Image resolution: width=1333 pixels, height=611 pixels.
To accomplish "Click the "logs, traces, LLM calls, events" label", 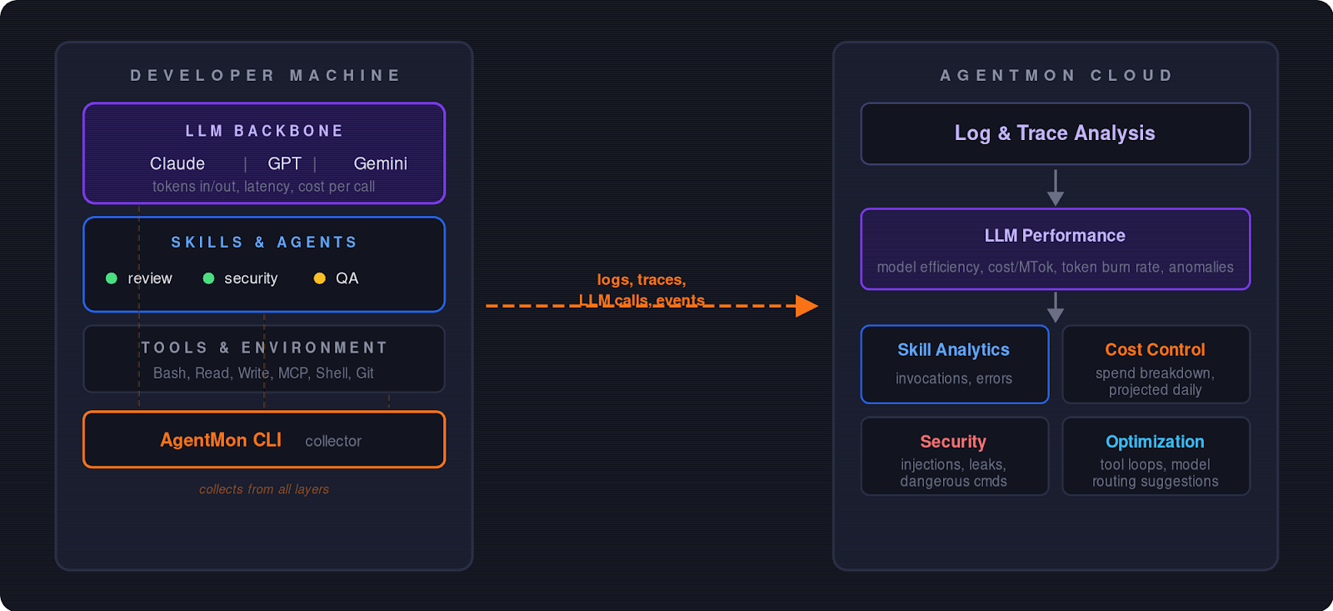I will 642,289.
